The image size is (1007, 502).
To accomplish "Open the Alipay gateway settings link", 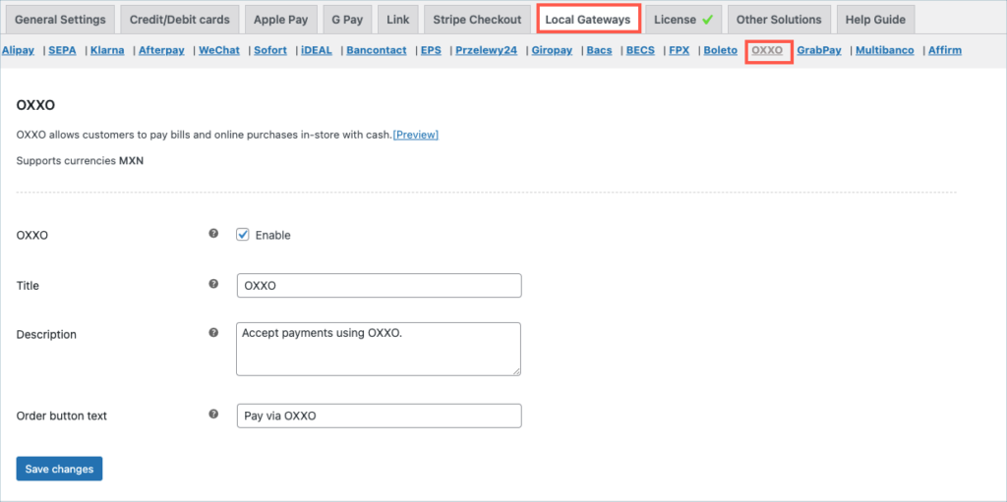I will point(18,50).
